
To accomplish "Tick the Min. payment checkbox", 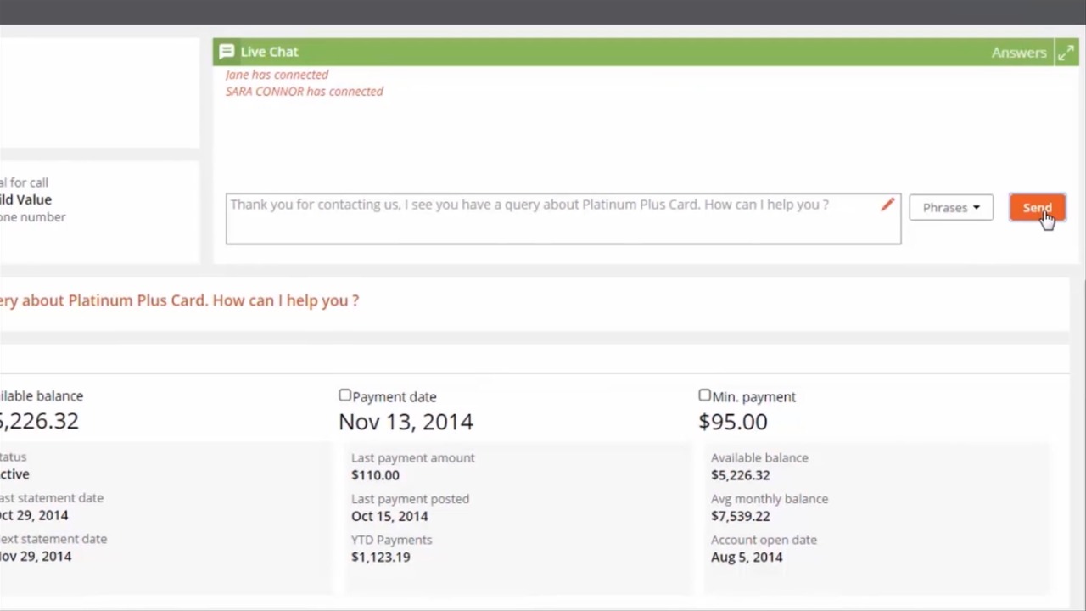I will pos(704,395).
